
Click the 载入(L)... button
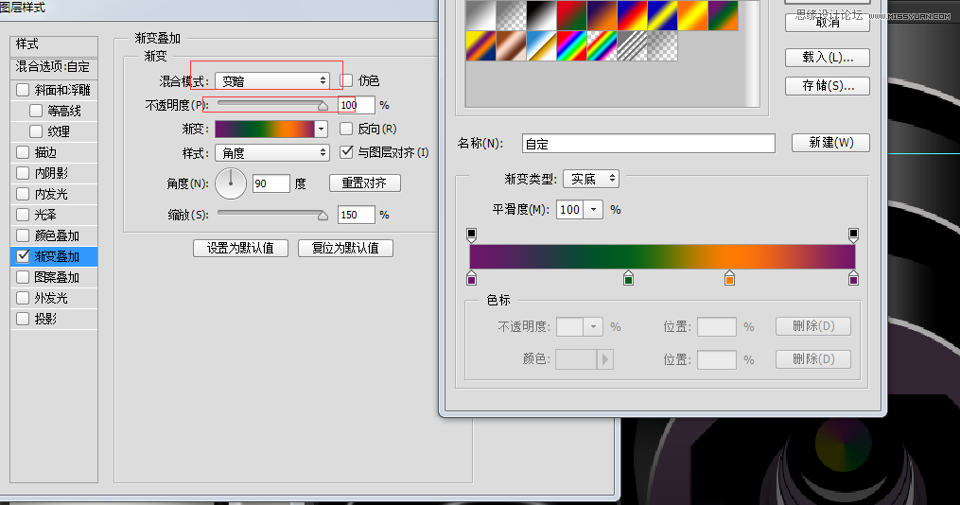(828, 58)
